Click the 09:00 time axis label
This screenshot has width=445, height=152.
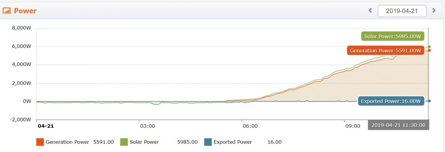click(x=353, y=126)
